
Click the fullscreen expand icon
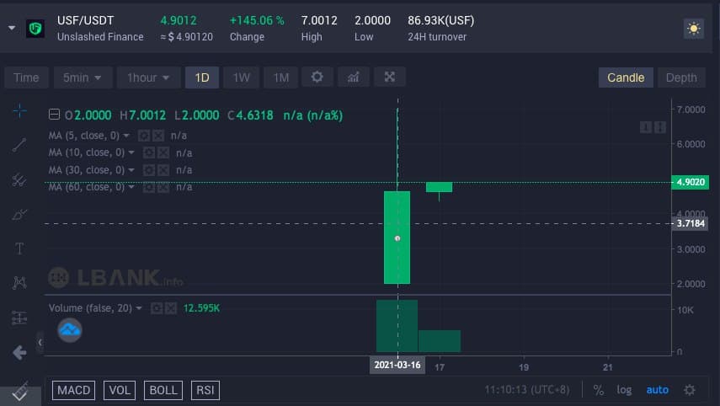(390, 77)
